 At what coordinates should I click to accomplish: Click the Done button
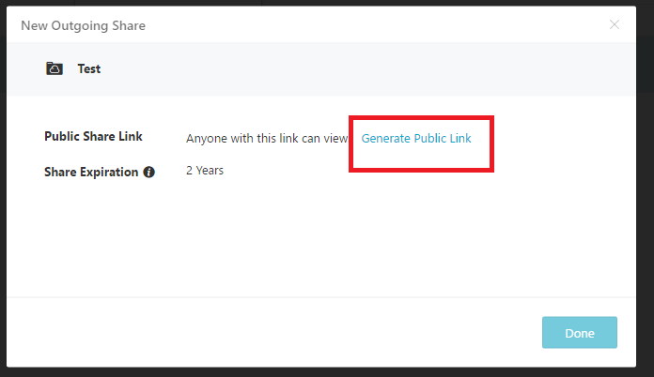click(x=580, y=333)
